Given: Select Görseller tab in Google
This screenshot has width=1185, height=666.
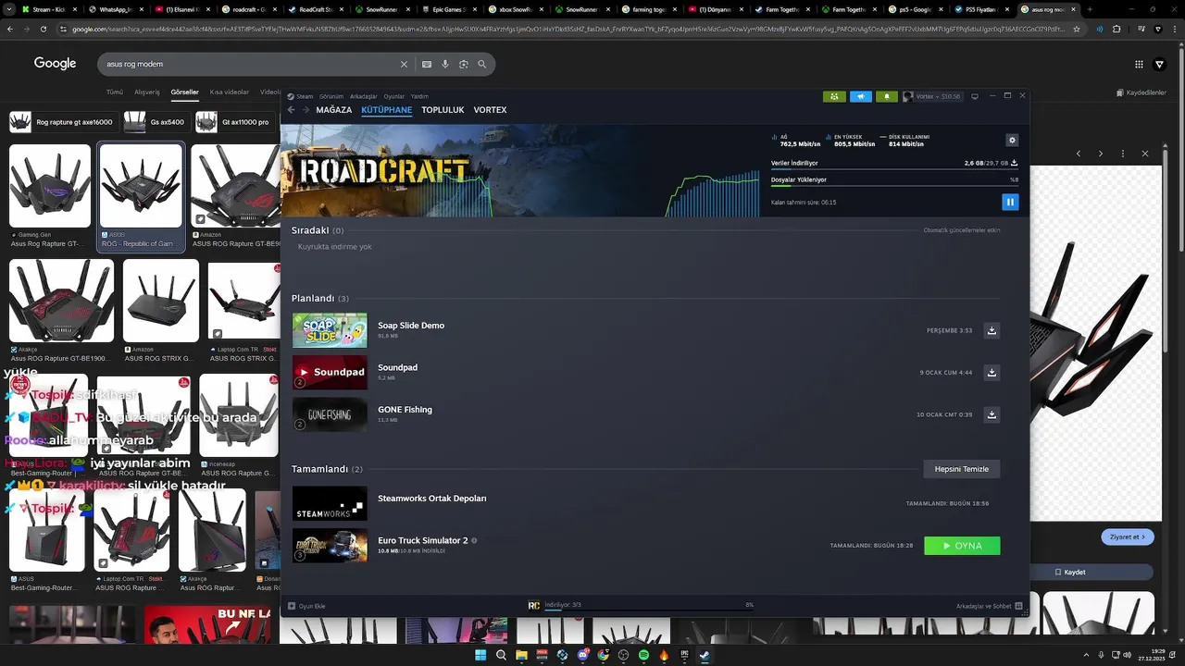Looking at the screenshot, I should tap(184, 92).
